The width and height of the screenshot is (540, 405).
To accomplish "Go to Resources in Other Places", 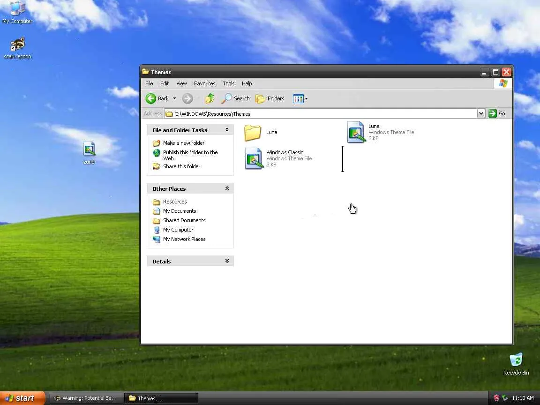I will point(175,202).
